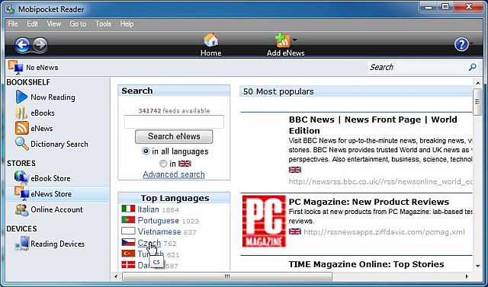The image size is (488, 287).
Task: Click the Danish flag icon
Action: coord(128,264)
